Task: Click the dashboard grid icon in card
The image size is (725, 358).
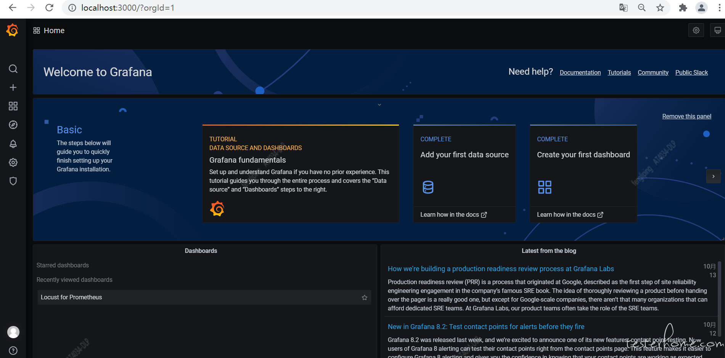Action: point(545,187)
